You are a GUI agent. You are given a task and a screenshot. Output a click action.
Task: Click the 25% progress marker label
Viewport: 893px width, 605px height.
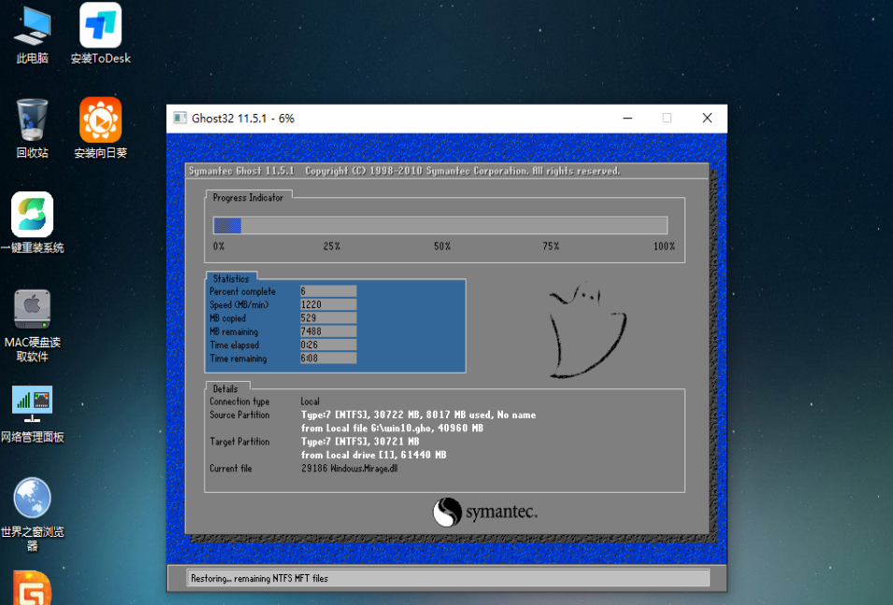(332, 246)
